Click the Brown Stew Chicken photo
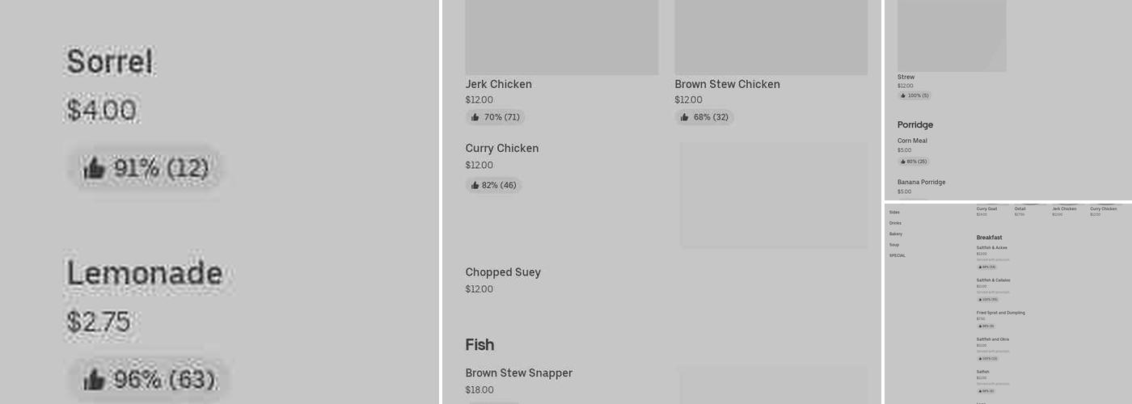This screenshot has width=1132, height=404. pos(771,36)
